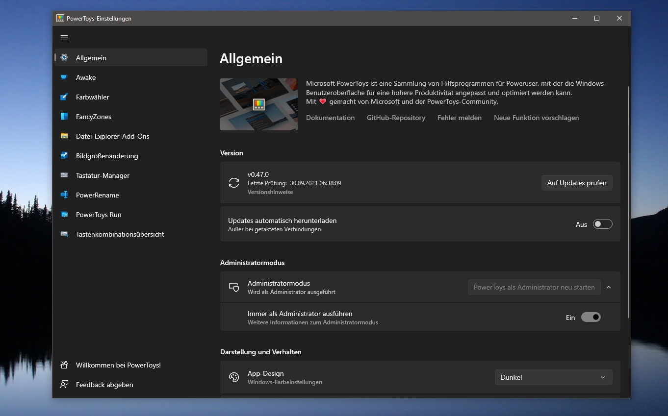Navigate to PowerRename settings

(131, 195)
